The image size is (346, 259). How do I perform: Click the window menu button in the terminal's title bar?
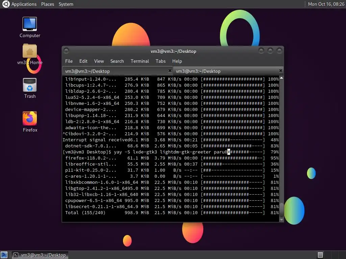66,51
